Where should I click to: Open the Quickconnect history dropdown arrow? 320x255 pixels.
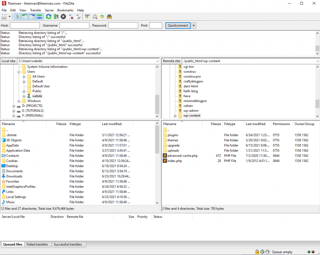tap(194, 25)
